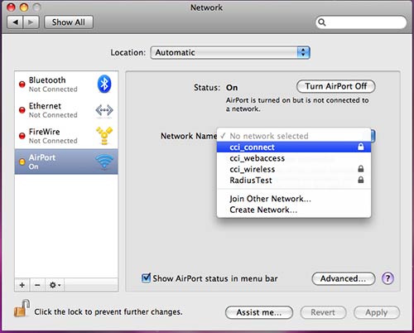Image resolution: width=414 pixels, height=333 pixels.
Task: Choose Create Network…
Action: 294,210
